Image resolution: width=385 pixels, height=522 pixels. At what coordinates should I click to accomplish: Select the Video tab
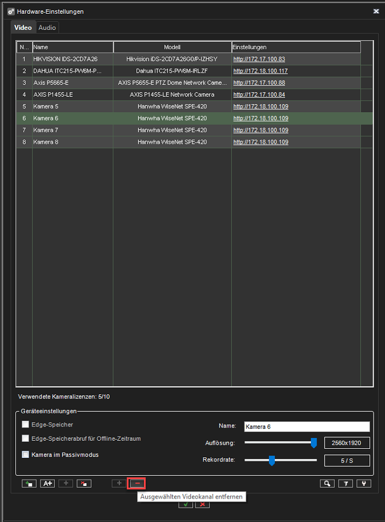pyautogui.click(x=23, y=27)
